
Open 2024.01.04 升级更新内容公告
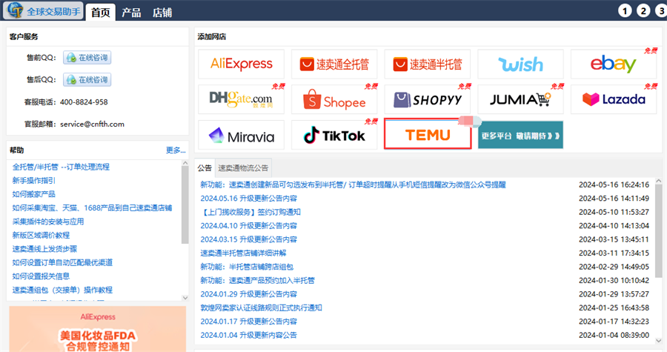coord(249,335)
